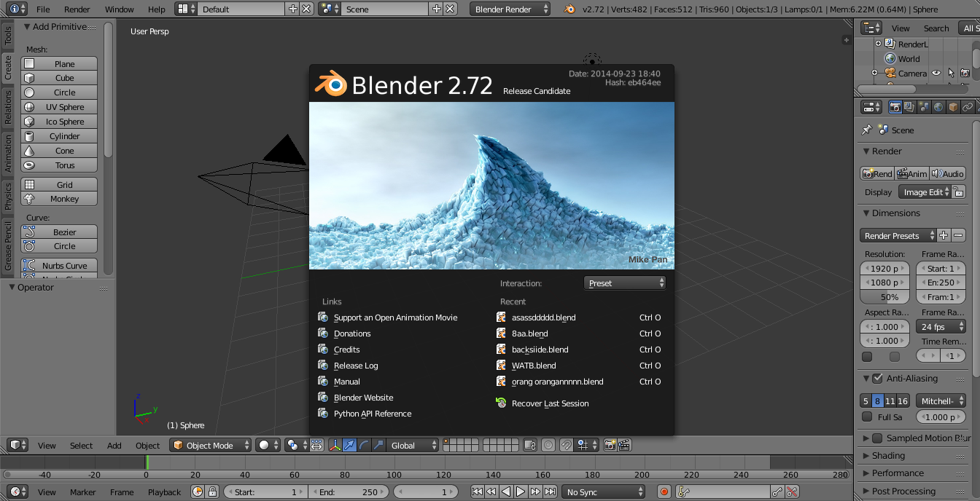
Task: Toggle the lock interface icon beside Display
Action: click(959, 192)
